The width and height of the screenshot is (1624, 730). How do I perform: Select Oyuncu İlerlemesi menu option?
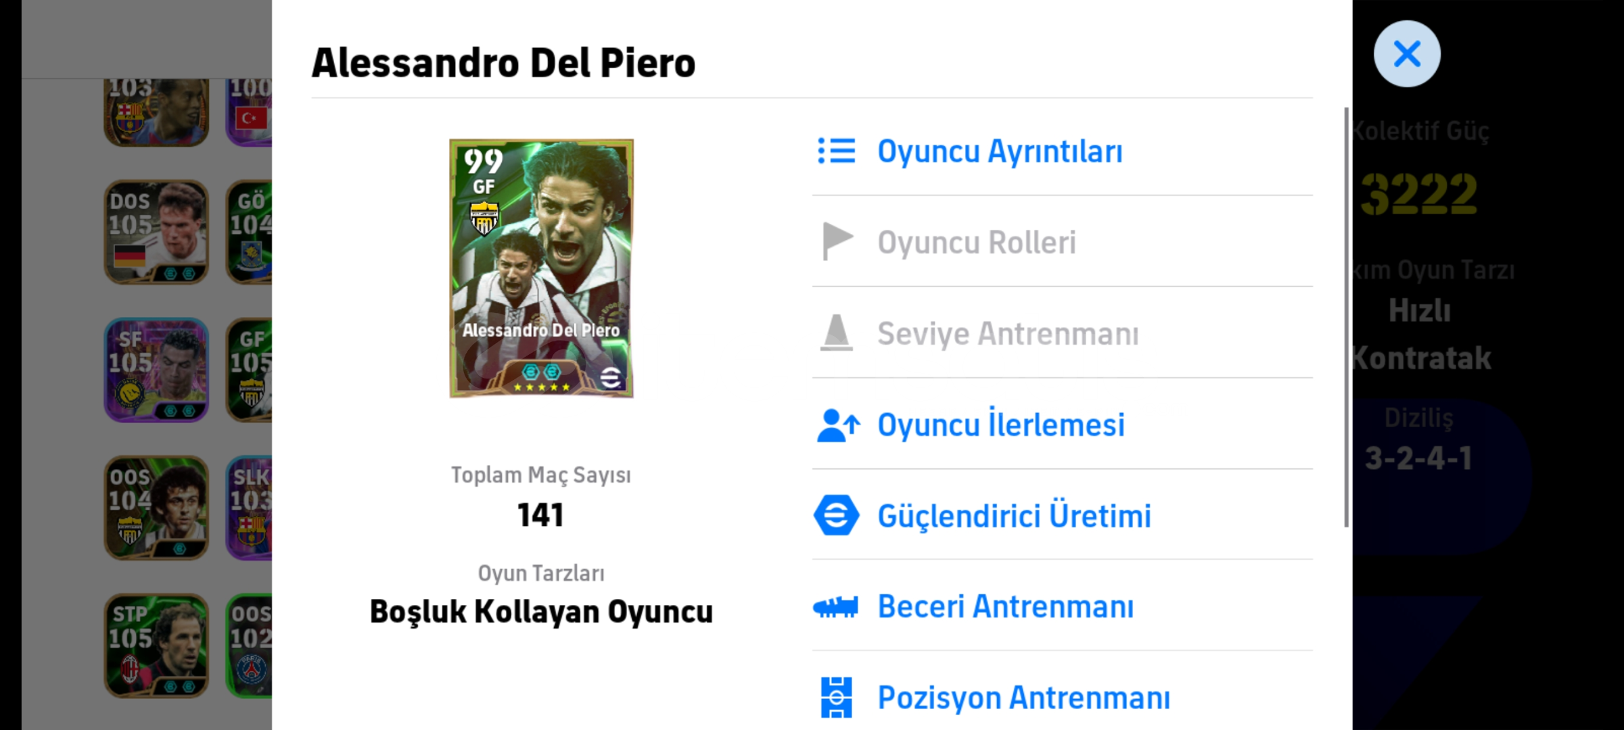click(1001, 425)
